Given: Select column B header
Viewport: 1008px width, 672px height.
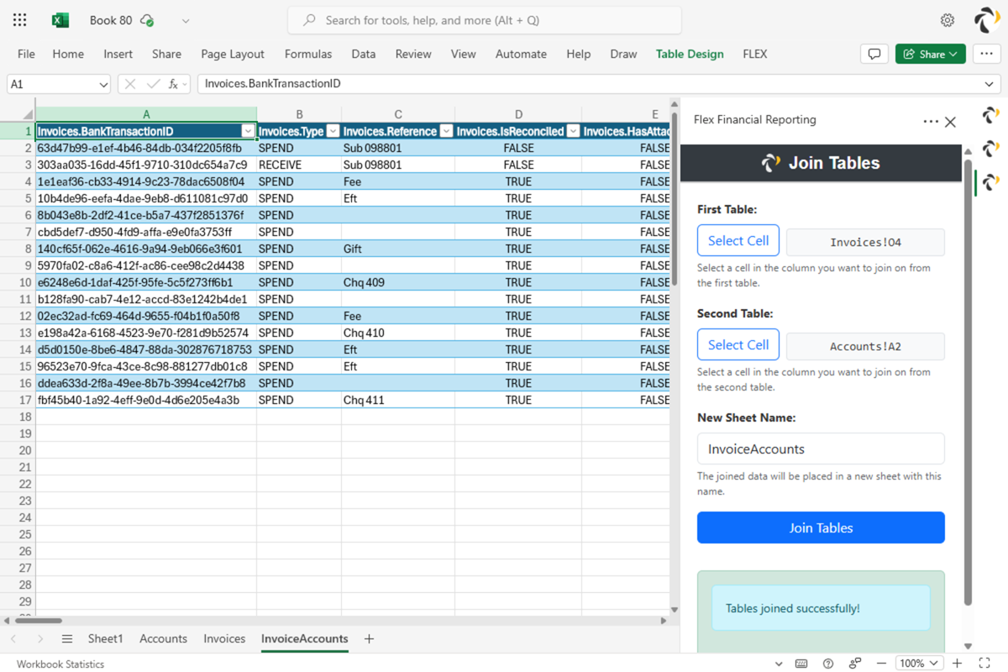Looking at the screenshot, I should [299, 114].
